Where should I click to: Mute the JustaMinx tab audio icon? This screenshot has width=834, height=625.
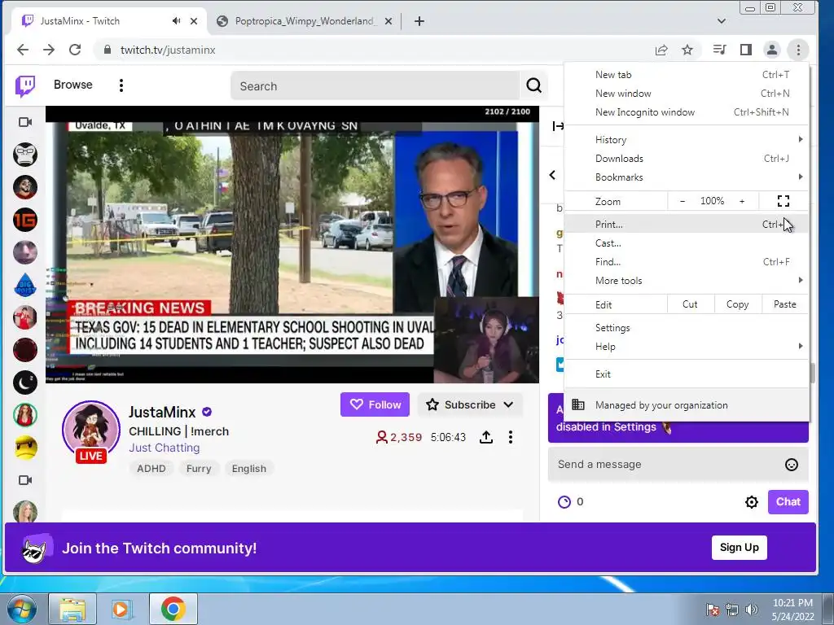point(176,20)
